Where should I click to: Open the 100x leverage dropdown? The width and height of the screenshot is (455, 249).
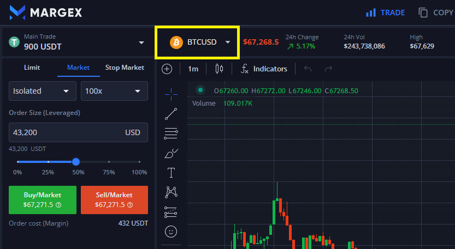[114, 91]
